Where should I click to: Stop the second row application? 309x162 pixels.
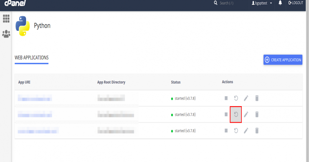(x=226, y=115)
